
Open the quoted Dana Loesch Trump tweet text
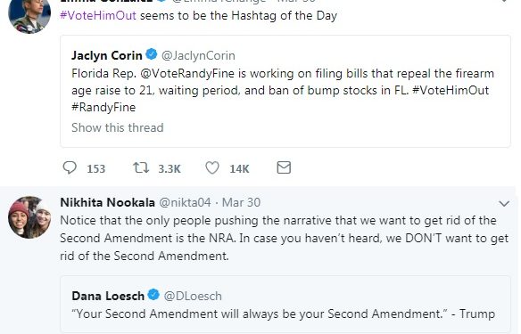pyautogui.click(x=284, y=314)
